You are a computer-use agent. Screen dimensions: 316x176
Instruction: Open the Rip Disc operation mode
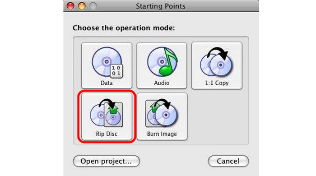[x=107, y=116]
